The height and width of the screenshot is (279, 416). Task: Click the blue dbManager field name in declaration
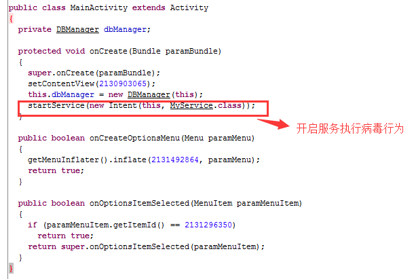[125, 29]
